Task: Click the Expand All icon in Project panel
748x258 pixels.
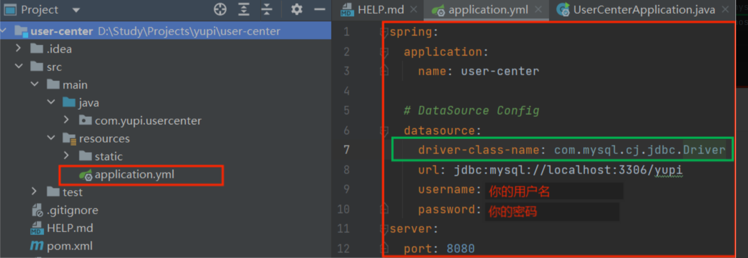Action: [244, 10]
